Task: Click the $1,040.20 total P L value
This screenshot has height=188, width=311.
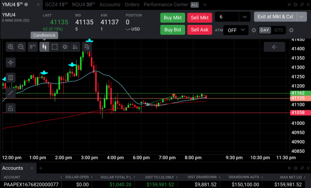Action: tap(120, 185)
